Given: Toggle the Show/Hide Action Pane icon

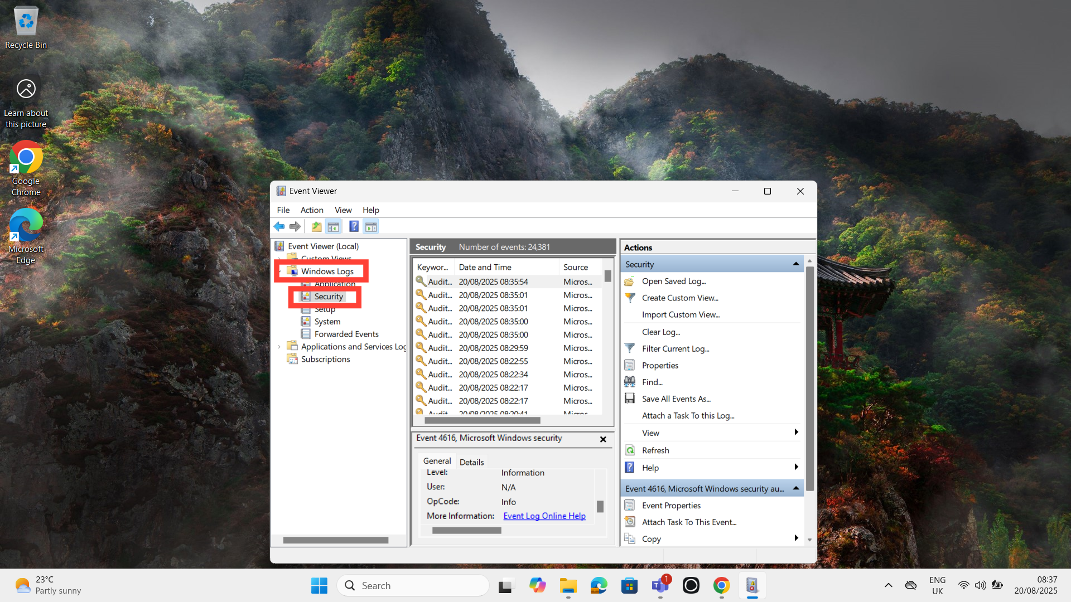Looking at the screenshot, I should click(371, 226).
